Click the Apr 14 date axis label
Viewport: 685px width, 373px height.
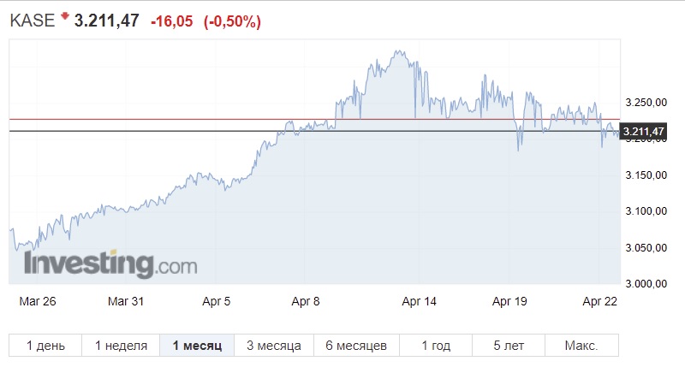pyautogui.click(x=419, y=301)
